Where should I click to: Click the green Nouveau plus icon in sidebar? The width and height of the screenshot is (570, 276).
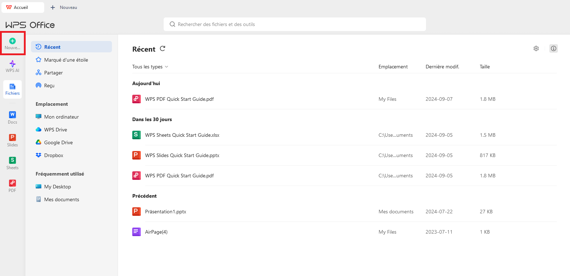(x=12, y=41)
